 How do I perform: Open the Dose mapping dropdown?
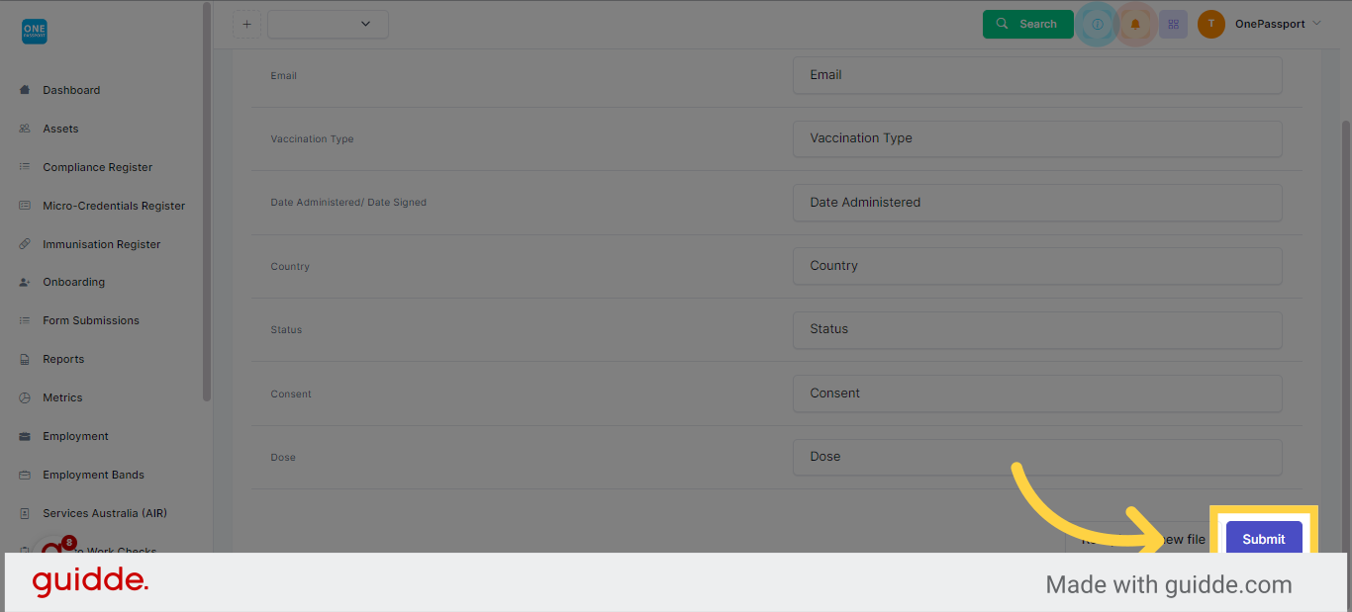point(1037,457)
